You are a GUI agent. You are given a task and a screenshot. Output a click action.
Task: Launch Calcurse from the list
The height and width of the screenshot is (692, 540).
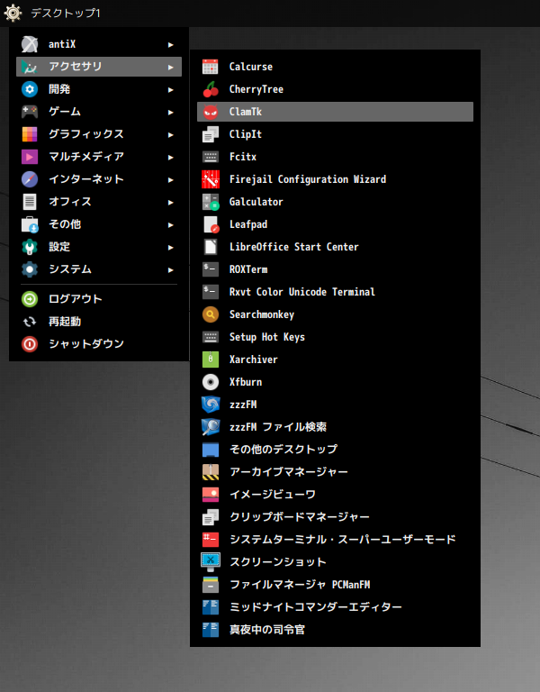pos(335,67)
